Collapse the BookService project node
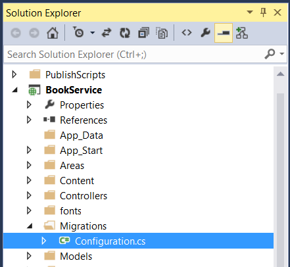This screenshot has height=267, width=290. [x=15, y=89]
